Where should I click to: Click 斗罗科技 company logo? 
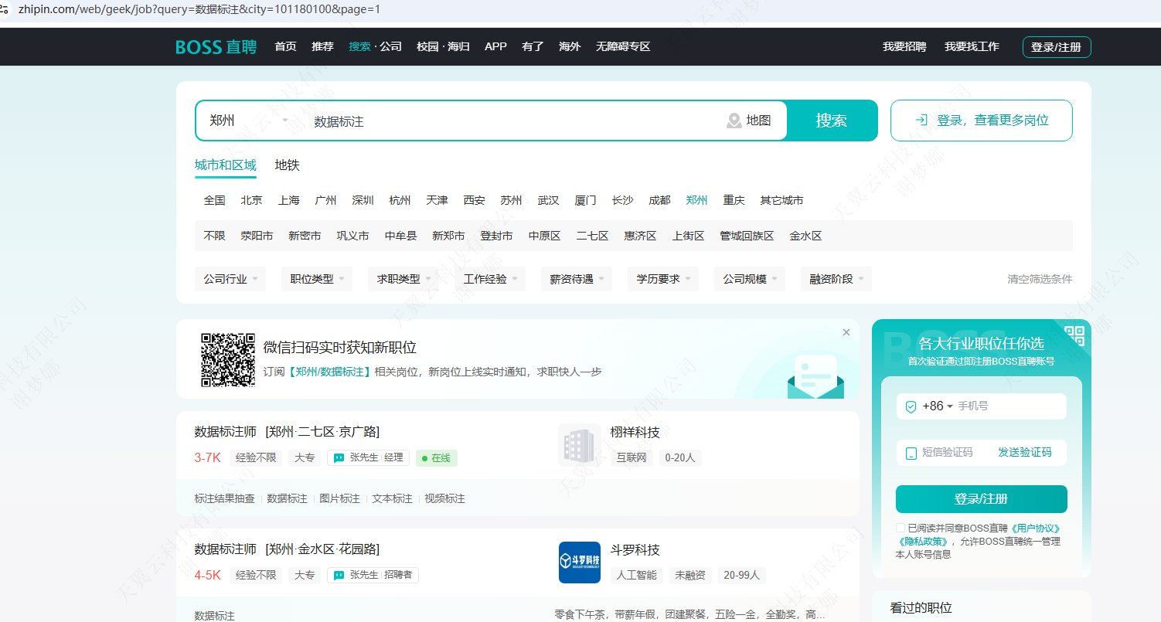click(x=579, y=563)
